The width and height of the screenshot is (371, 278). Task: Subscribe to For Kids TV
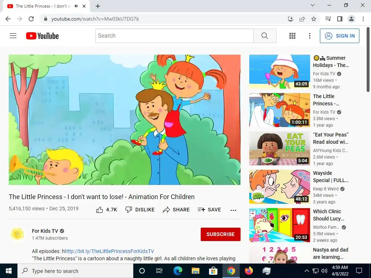221,234
